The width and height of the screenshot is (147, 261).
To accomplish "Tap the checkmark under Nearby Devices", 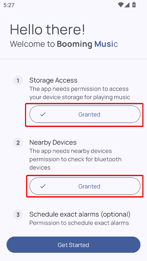I will click(x=43, y=186).
